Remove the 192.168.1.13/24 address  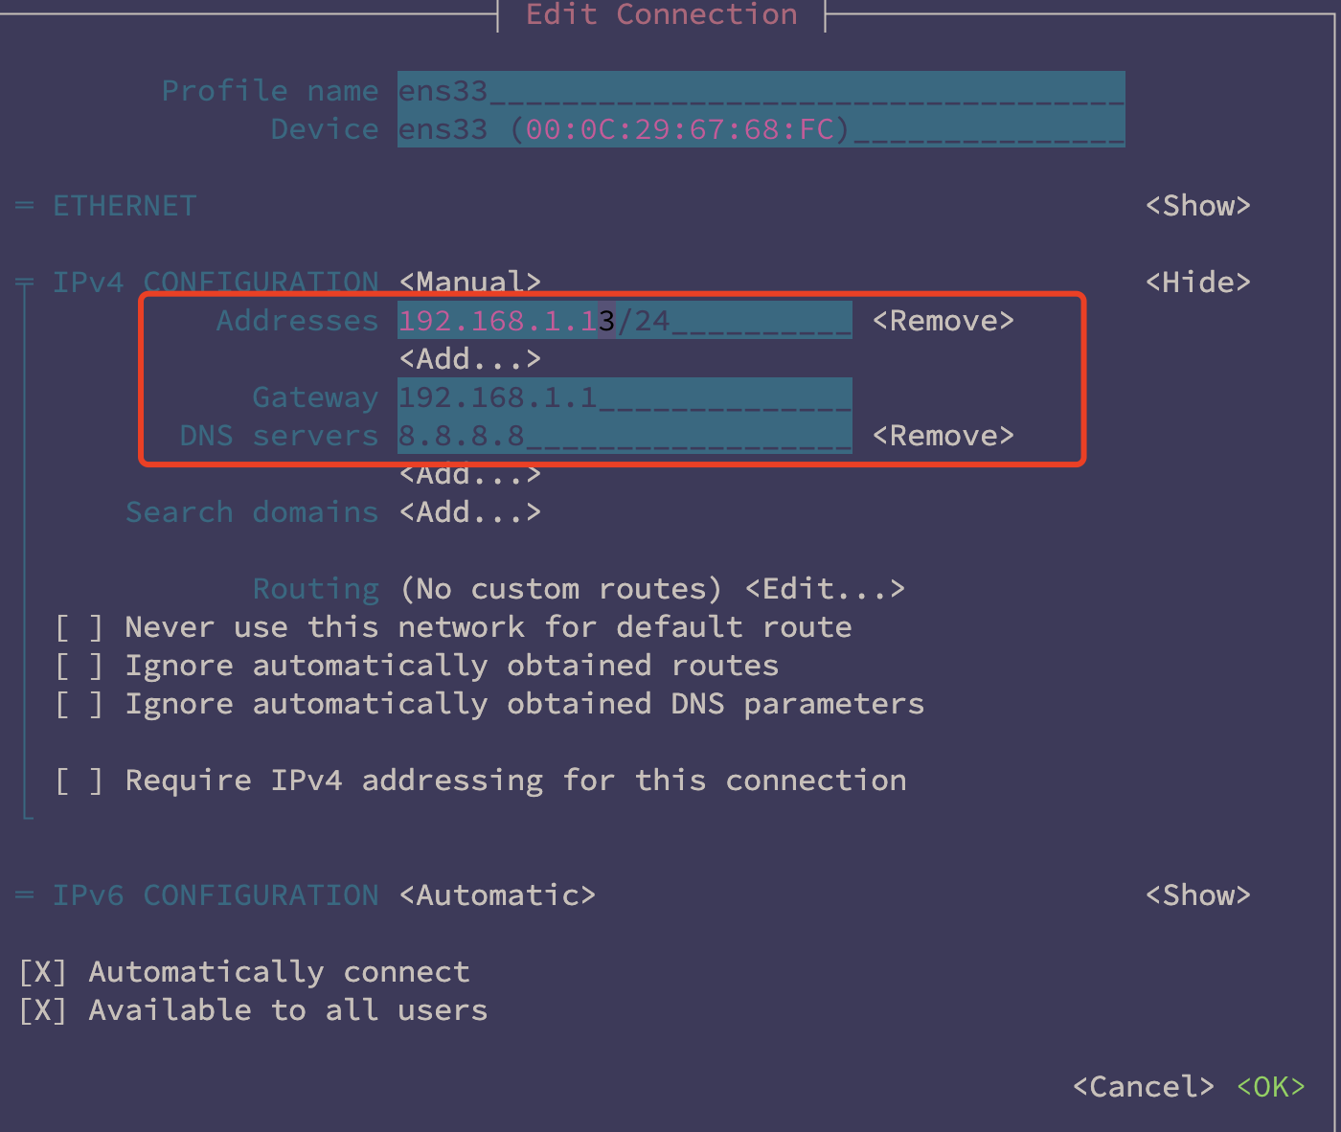(x=943, y=321)
